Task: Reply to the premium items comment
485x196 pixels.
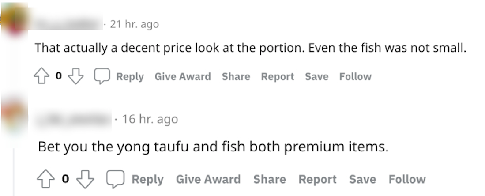Action: pyautogui.click(x=147, y=179)
